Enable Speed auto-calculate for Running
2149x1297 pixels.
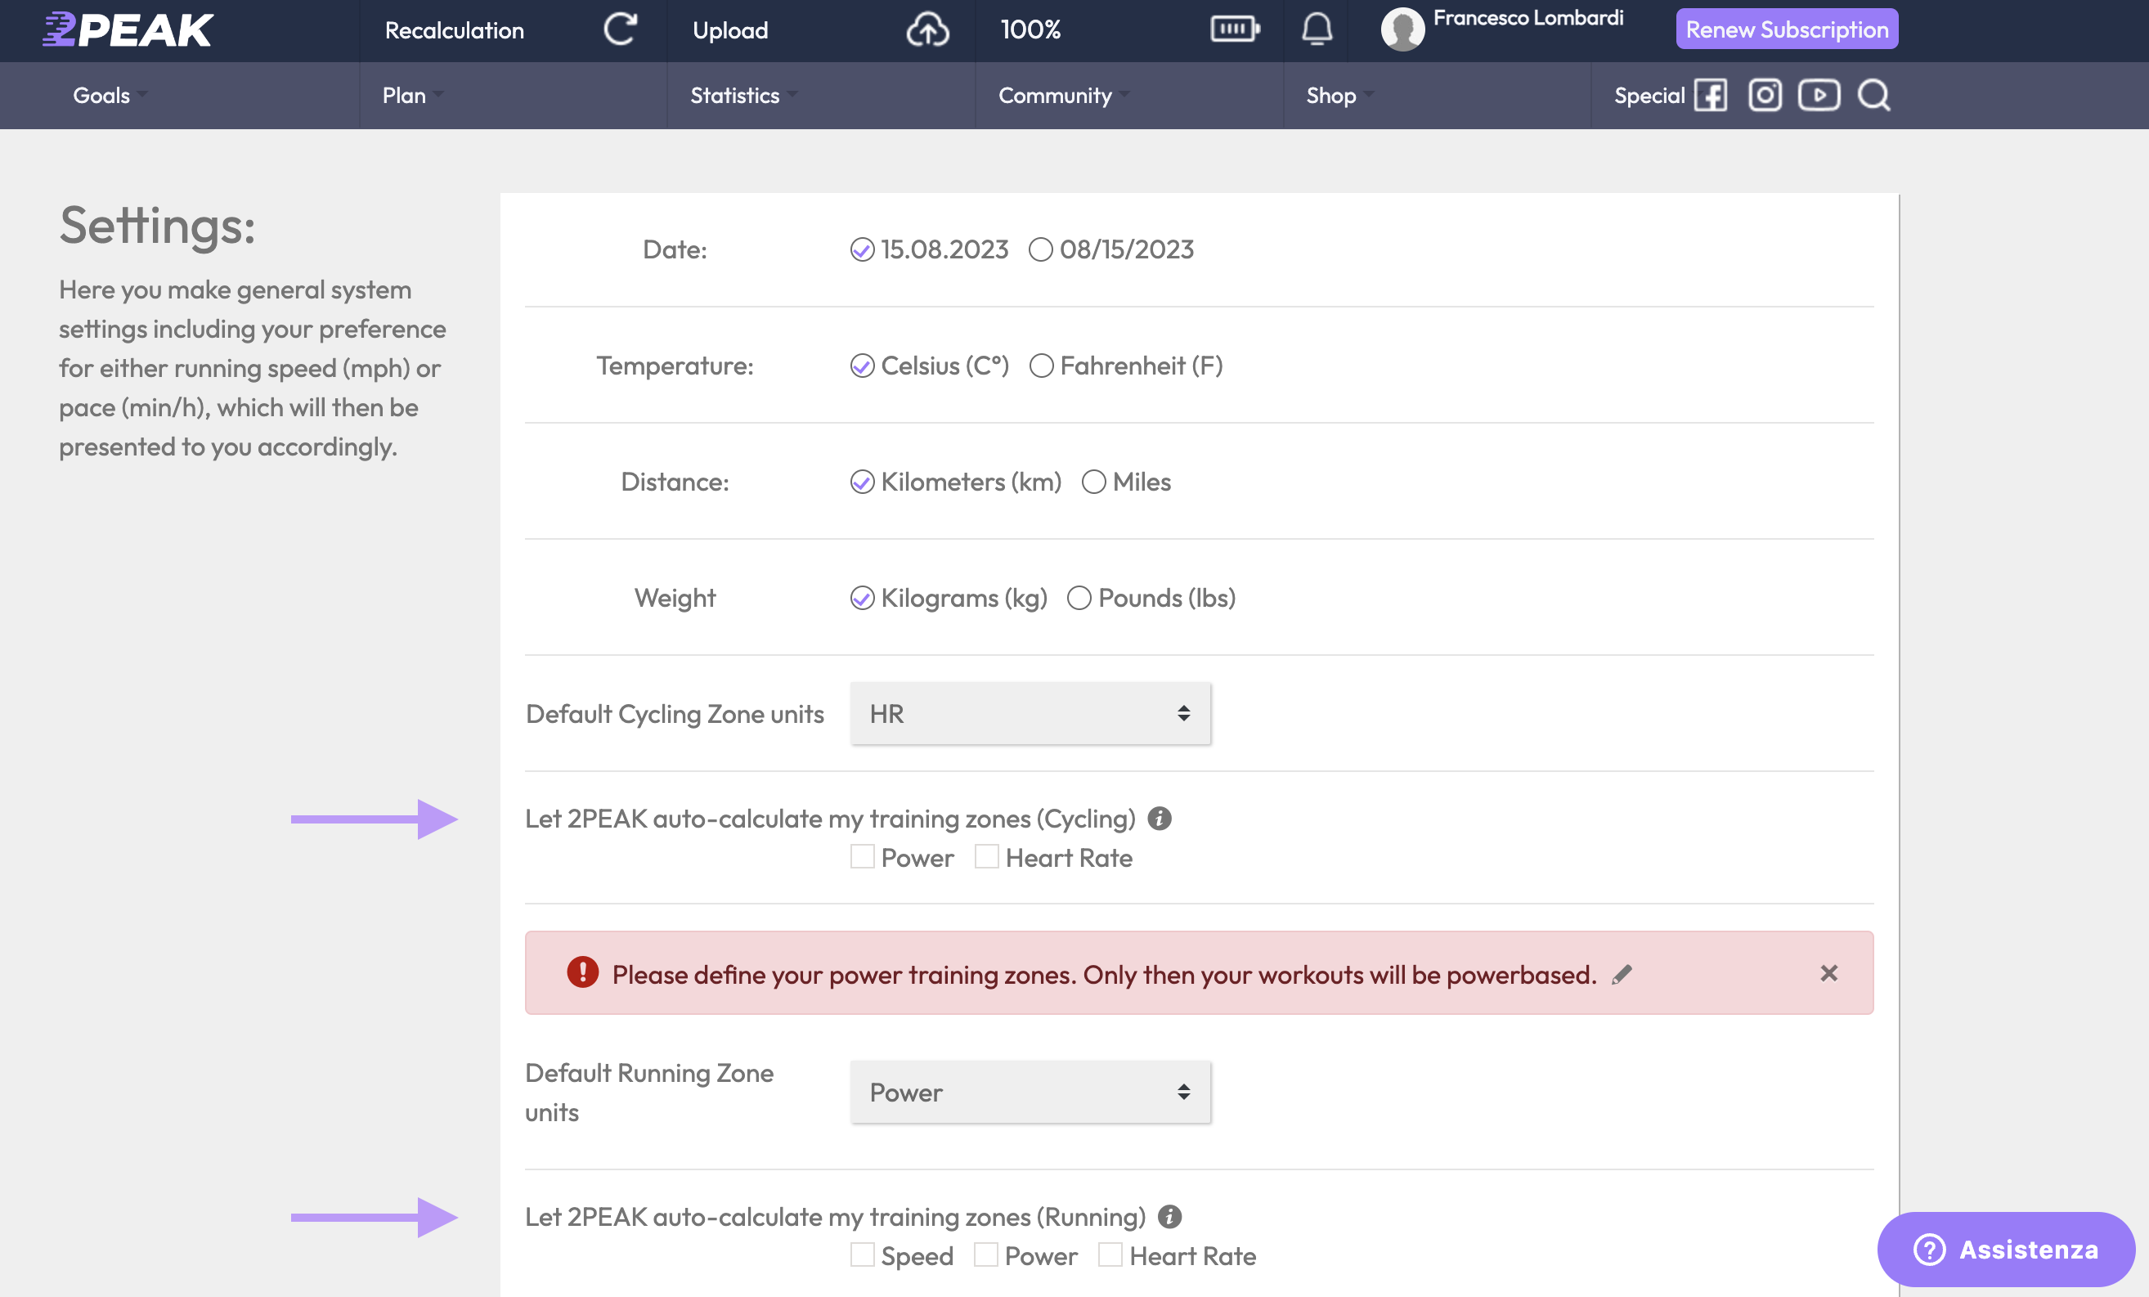tap(862, 1255)
